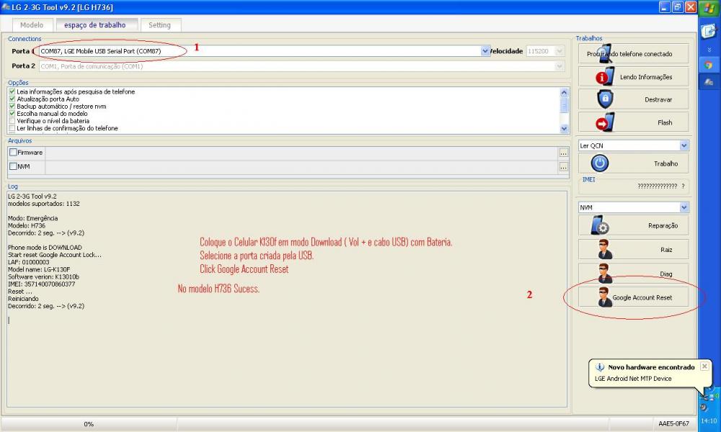Click the red arrow phone icon for Flash
The height and width of the screenshot is (432, 721).
pos(605,122)
